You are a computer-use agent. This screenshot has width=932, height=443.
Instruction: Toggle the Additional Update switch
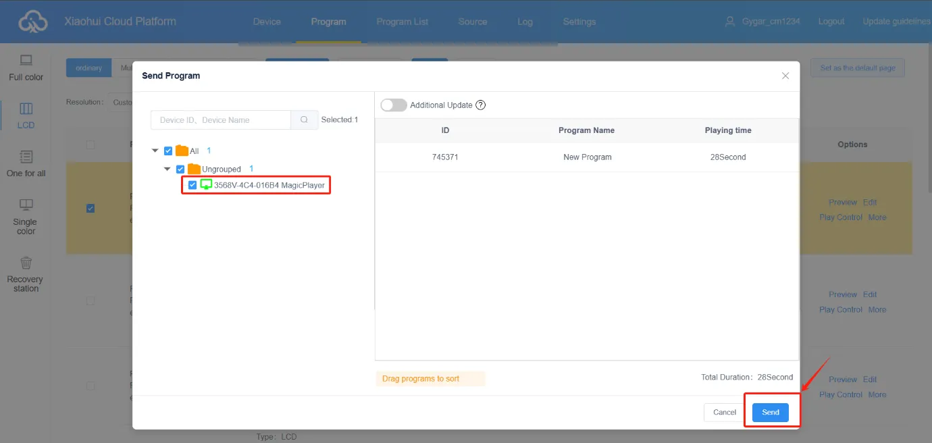tap(394, 105)
